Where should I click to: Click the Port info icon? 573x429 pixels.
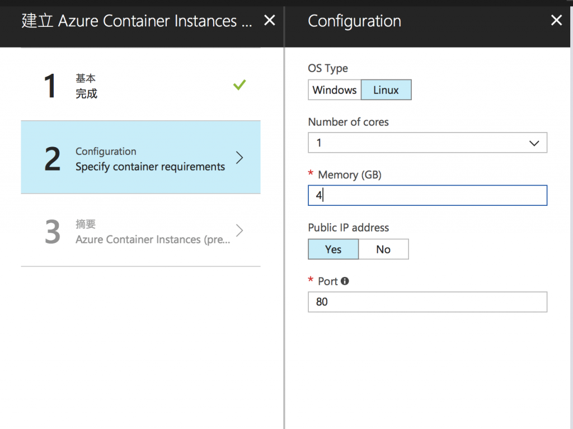345,281
